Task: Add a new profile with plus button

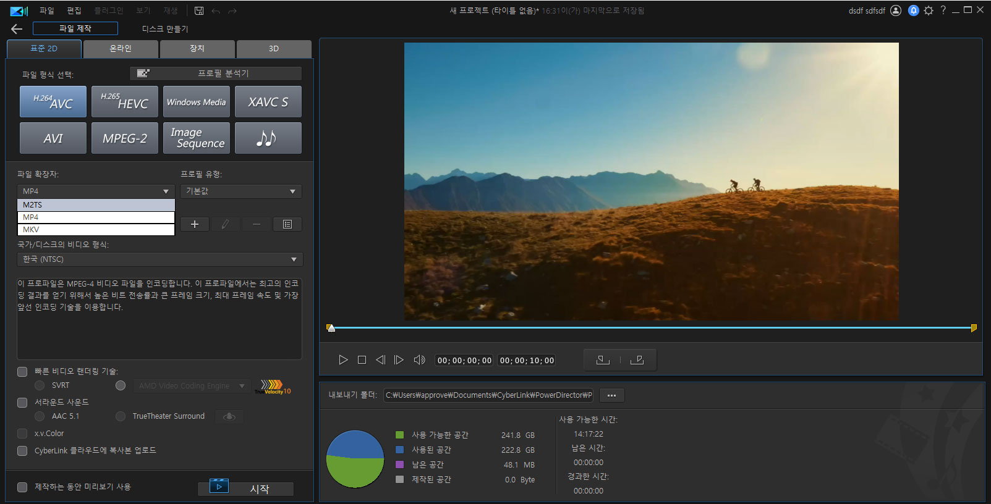Action: tap(194, 224)
